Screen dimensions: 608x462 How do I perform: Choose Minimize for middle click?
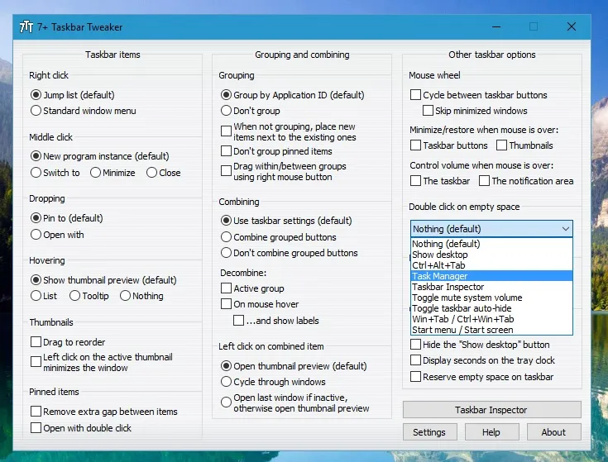tap(96, 173)
